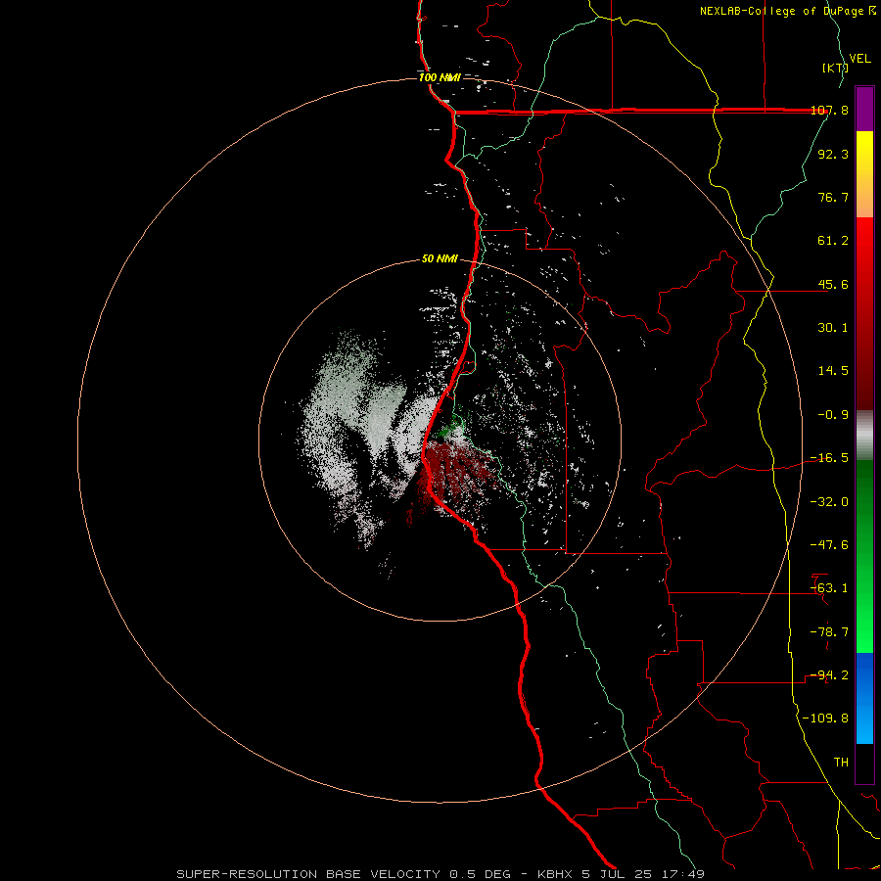Click the 92.3 scale value
This screenshot has height=881, width=881.
coord(833,154)
